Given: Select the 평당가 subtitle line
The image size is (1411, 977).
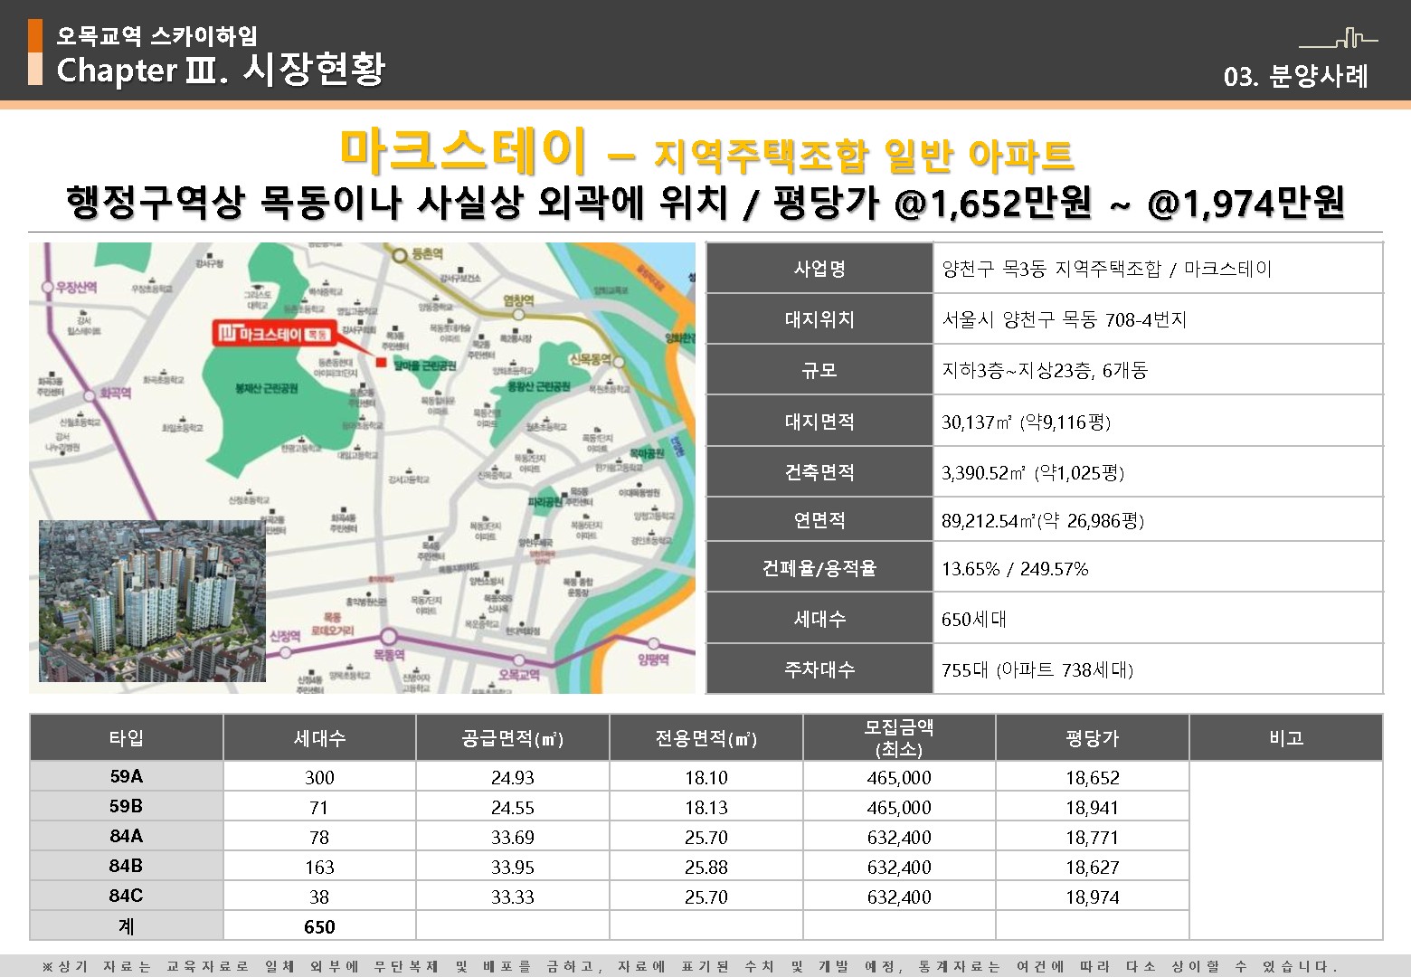Looking at the screenshot, I should tap(705, 203).
